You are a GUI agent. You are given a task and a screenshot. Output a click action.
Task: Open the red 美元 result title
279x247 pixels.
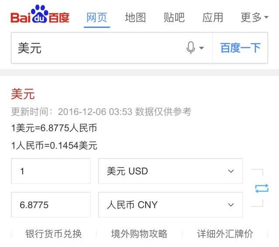click(23, 94)
